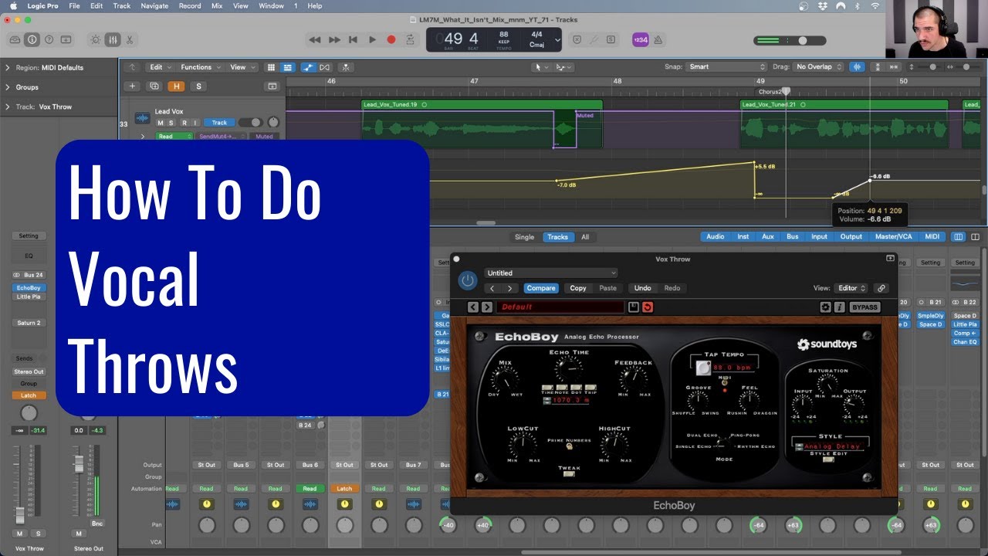Click the Tweak button in EchoBoy

click(570, 475)
